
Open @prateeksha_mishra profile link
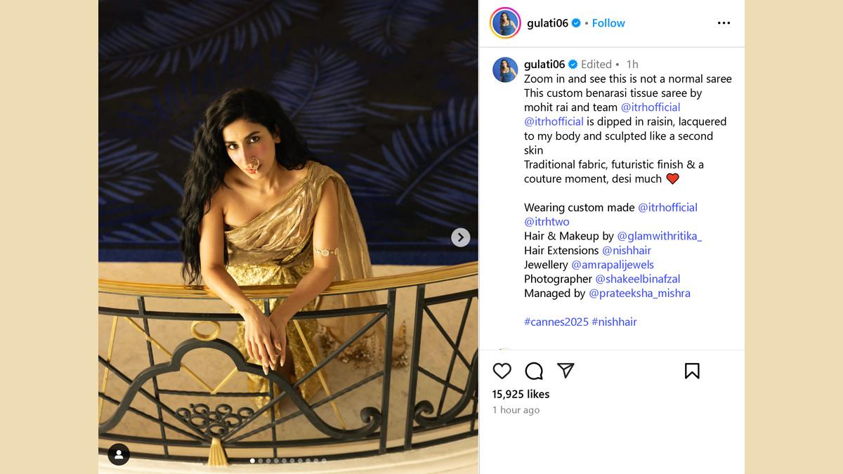[x=639, y=294]
